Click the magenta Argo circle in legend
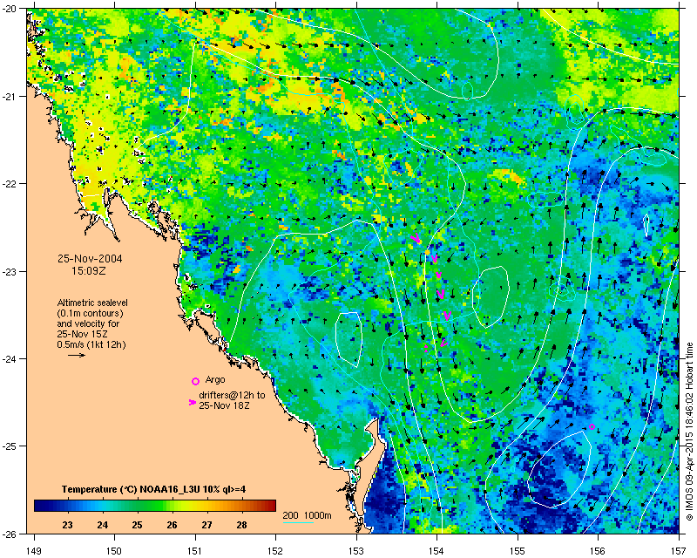697x558 pixels. click(195, 381)
